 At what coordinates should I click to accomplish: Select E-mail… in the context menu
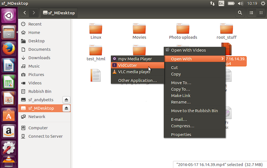point(195,120)
